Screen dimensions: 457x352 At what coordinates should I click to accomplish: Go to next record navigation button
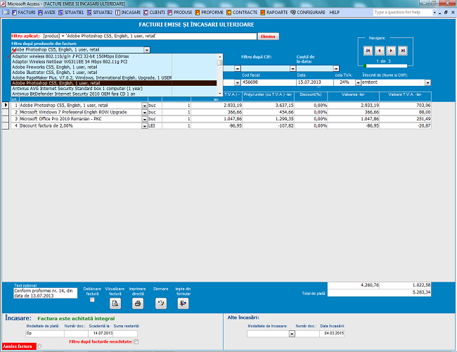click(x=391, y=51)
